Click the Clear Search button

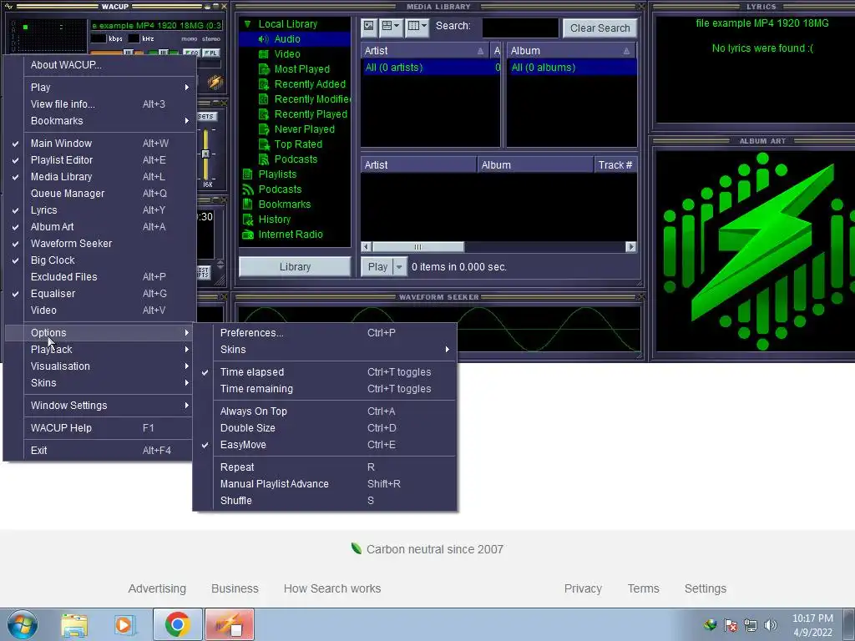coord(600,28)
